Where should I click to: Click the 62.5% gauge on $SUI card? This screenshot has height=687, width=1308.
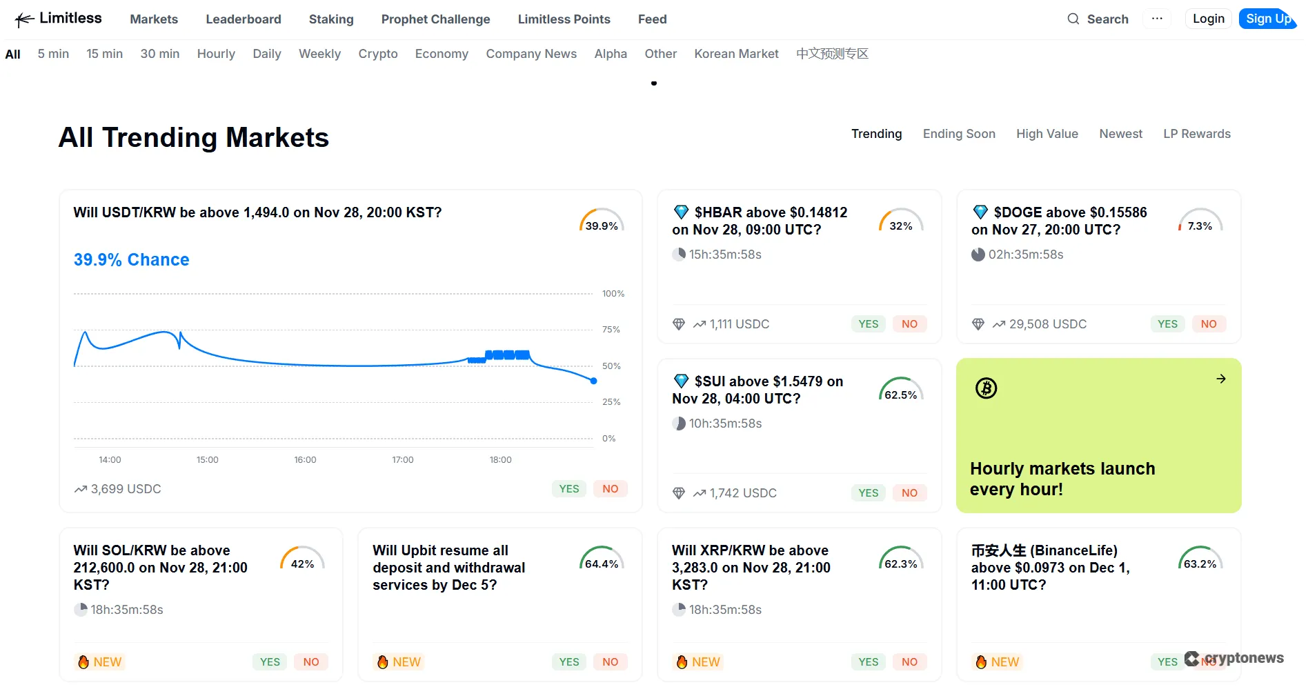tap(900, 391)
